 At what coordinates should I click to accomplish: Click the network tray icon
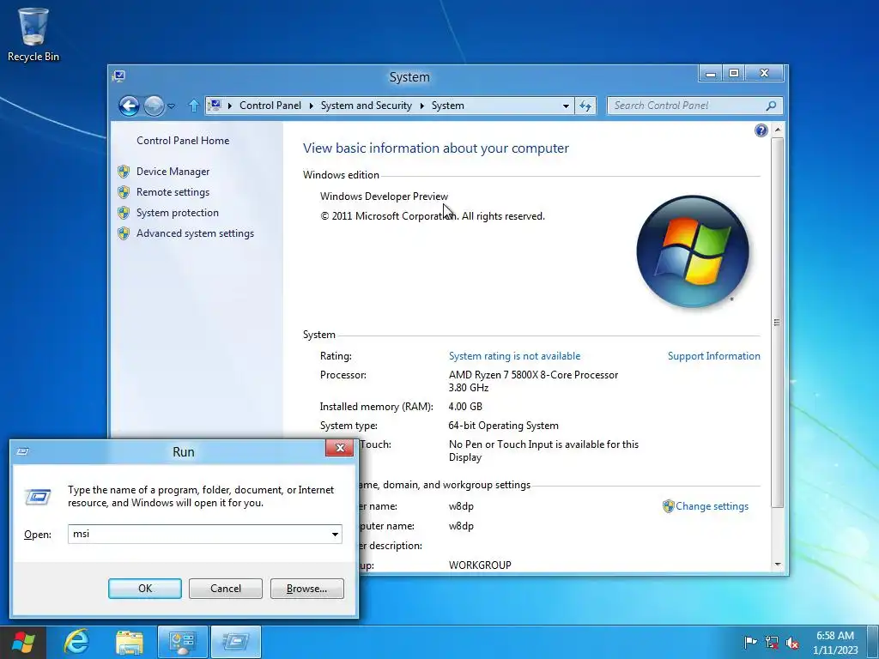tap(772, 643)
